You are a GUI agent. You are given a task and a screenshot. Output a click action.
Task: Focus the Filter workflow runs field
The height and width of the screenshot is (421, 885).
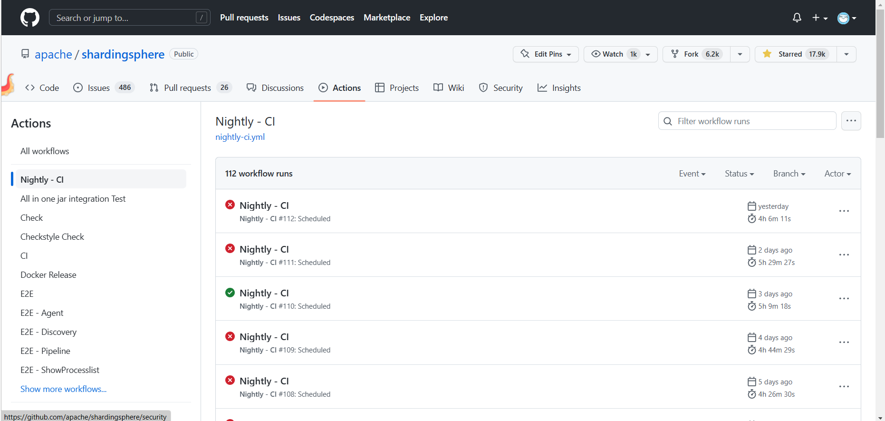click(x=747, y=121)
